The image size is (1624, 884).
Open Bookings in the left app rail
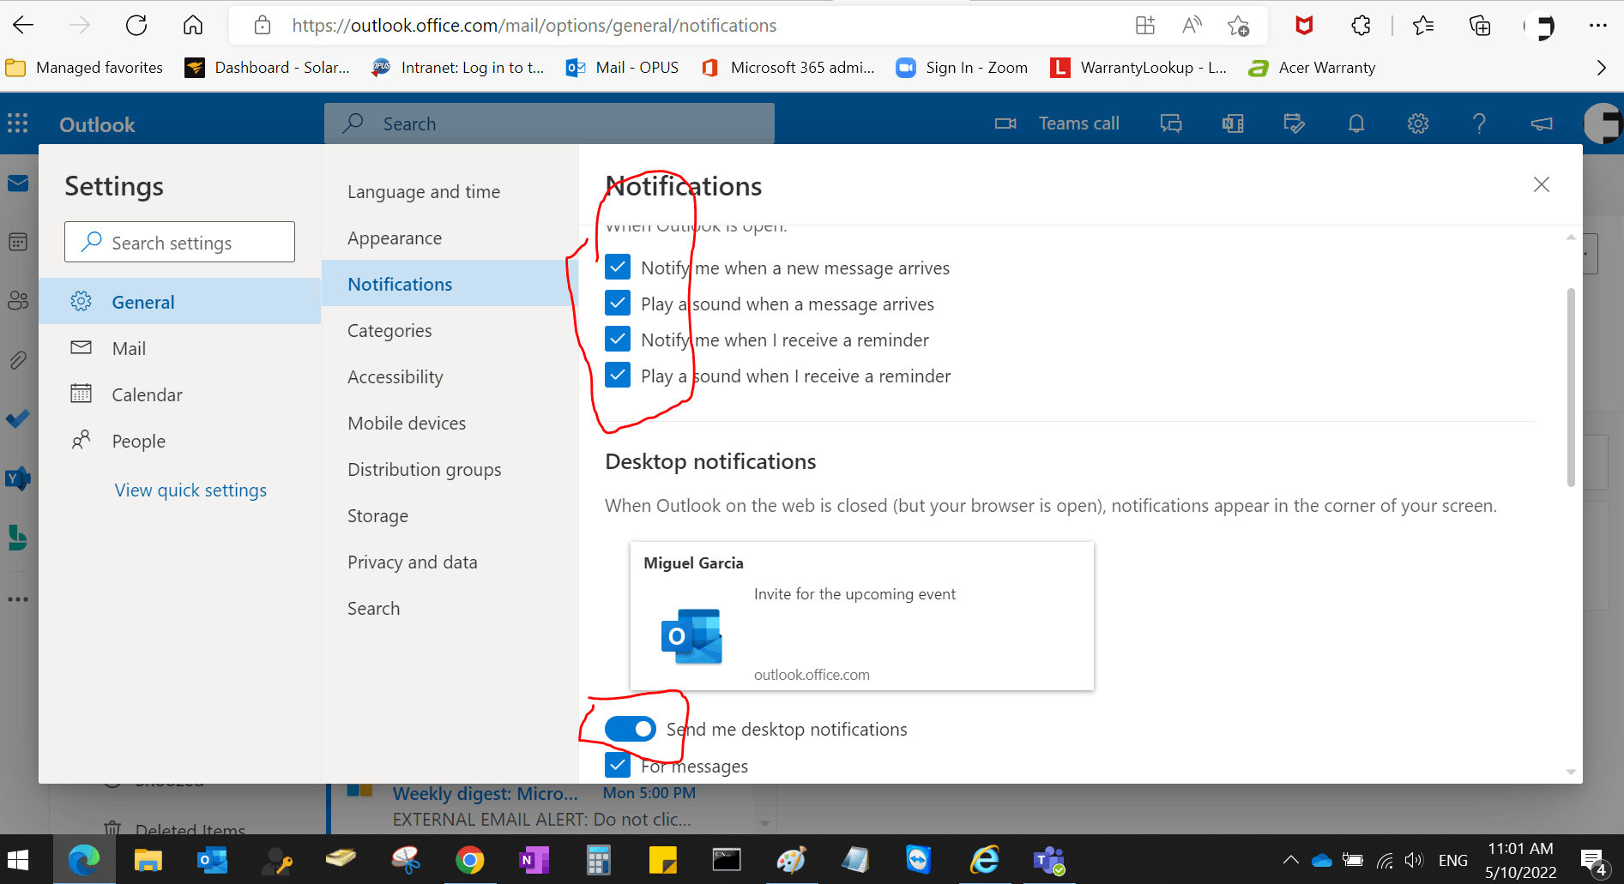[18, 538]
